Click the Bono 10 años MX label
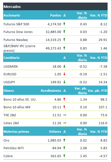111x162 pixels. [x=17, y=107]
